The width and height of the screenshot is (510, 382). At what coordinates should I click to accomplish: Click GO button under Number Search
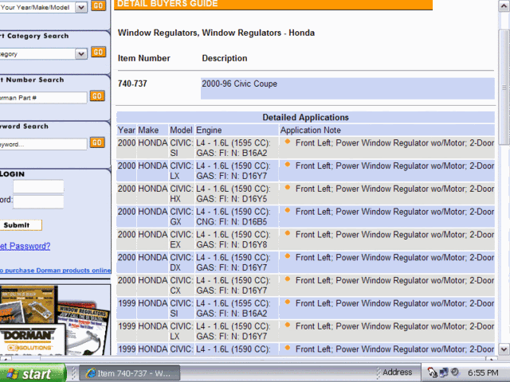click(x=97, y=95)
